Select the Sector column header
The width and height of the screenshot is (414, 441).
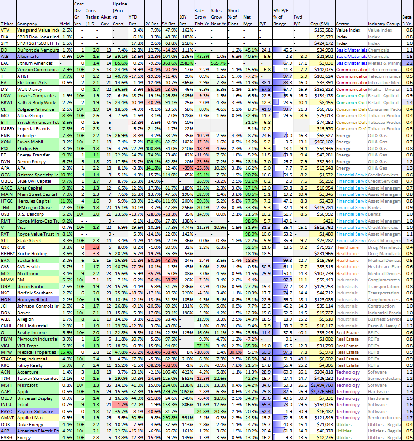point(351,14)
